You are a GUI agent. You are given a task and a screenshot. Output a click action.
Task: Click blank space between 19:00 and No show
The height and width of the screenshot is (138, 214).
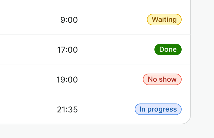pos(110,80)
